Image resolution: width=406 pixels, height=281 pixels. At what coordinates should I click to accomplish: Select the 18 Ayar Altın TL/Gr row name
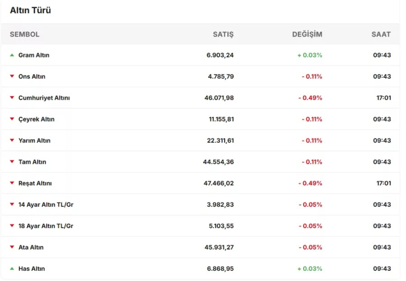pyautogui.click(x=45, y=226)
